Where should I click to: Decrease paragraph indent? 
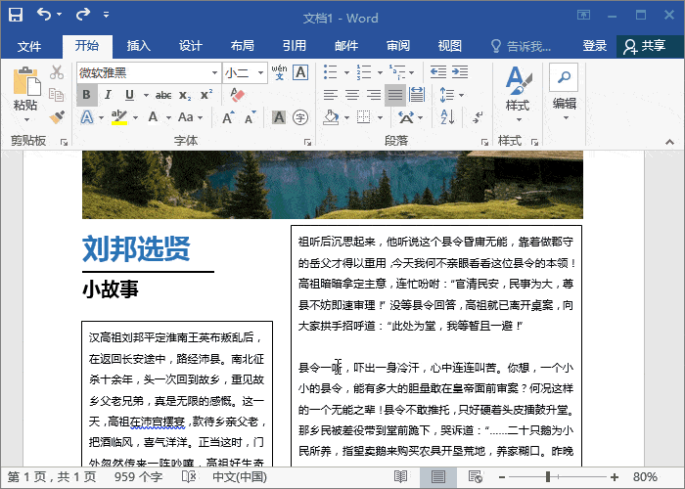pos(437,72)
